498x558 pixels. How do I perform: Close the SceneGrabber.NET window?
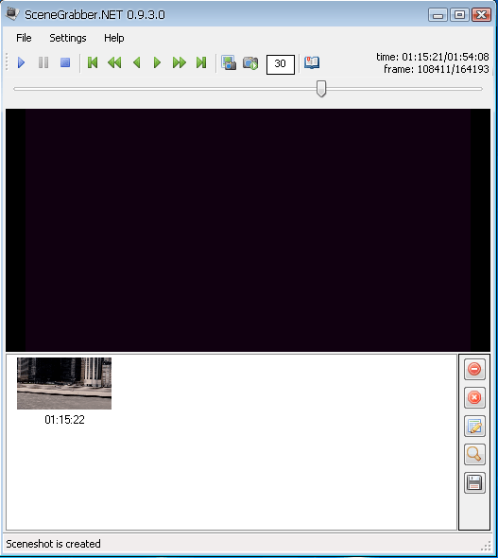click(481, 15)
